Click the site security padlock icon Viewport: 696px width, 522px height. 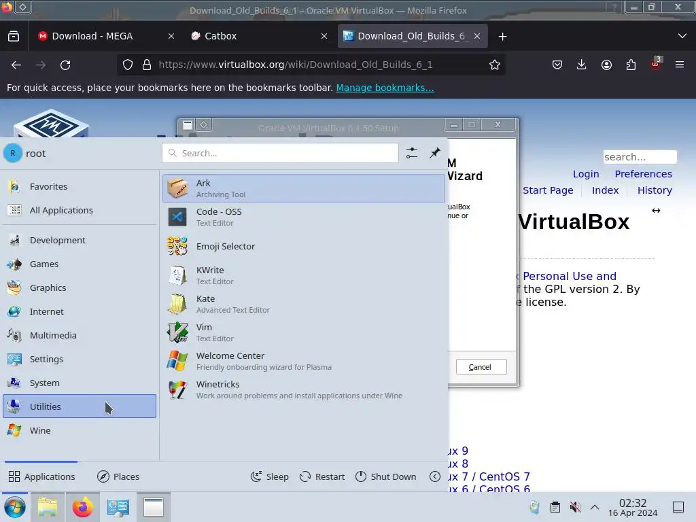point(147,65)
